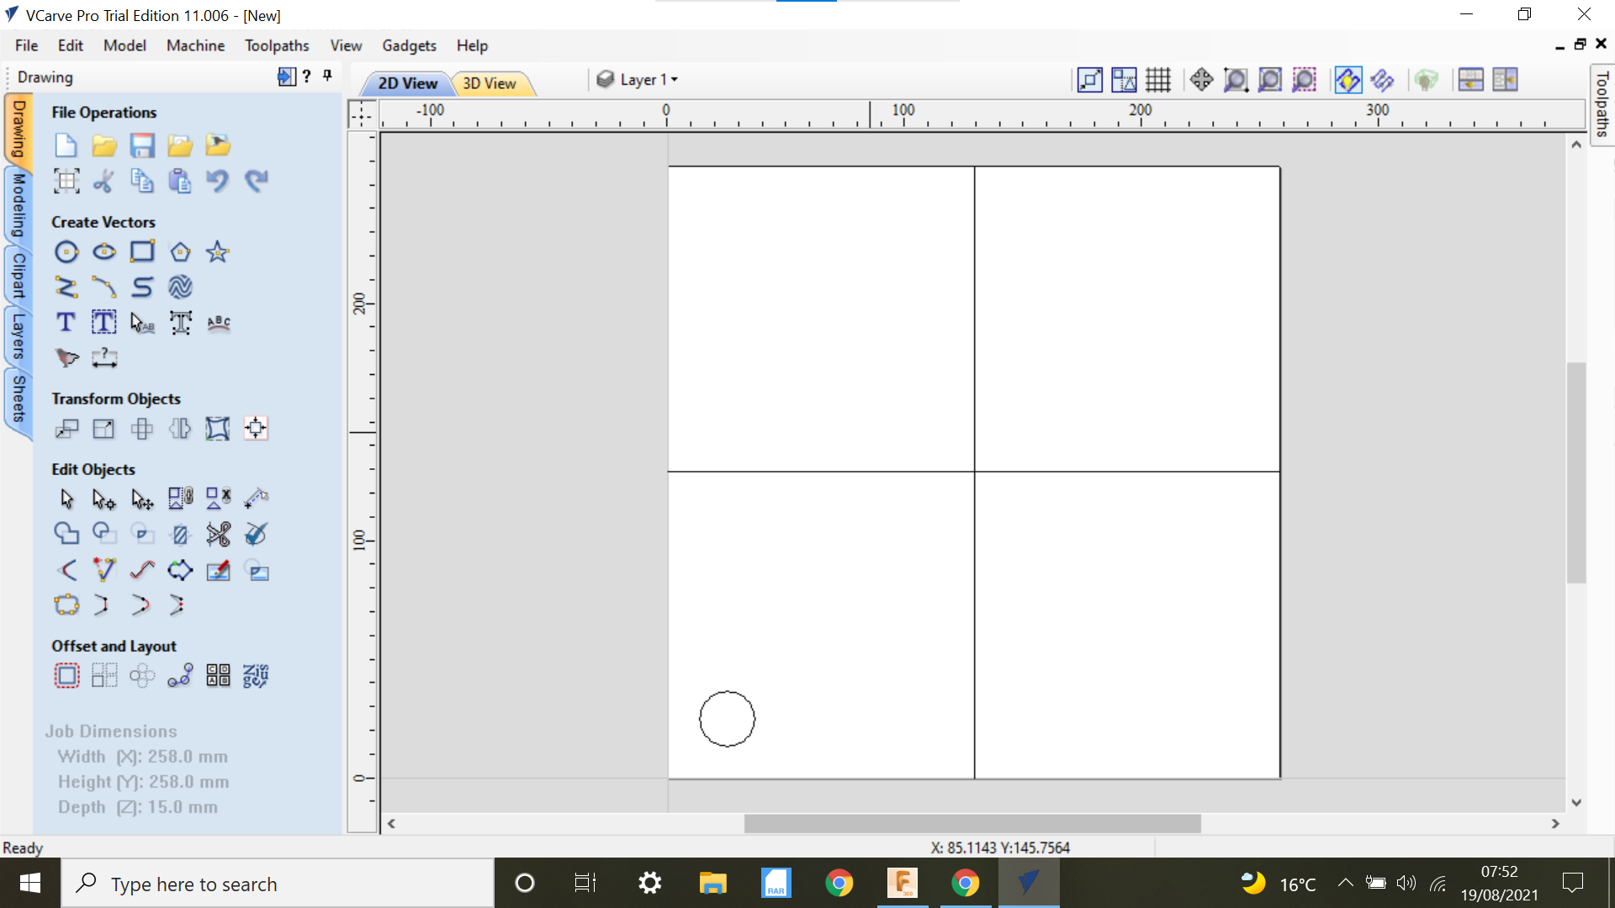
Task: Open the Toolpaths menu
Action: (277, 45)
